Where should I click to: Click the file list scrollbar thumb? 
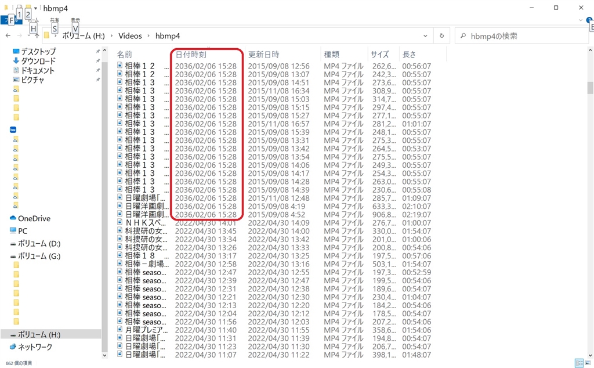[590, 87]
